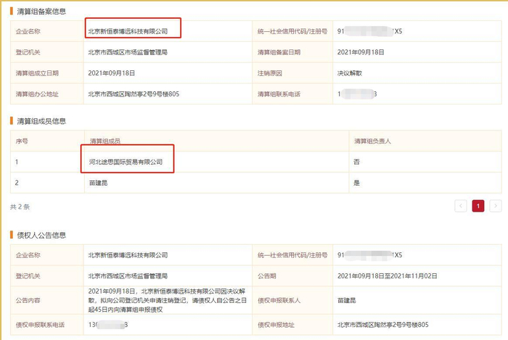Select the 2021年09月18日至2021年11月02日 period
Screen dimensions: 508x340
387,276
